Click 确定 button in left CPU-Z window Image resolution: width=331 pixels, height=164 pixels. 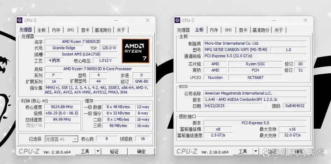141,151
